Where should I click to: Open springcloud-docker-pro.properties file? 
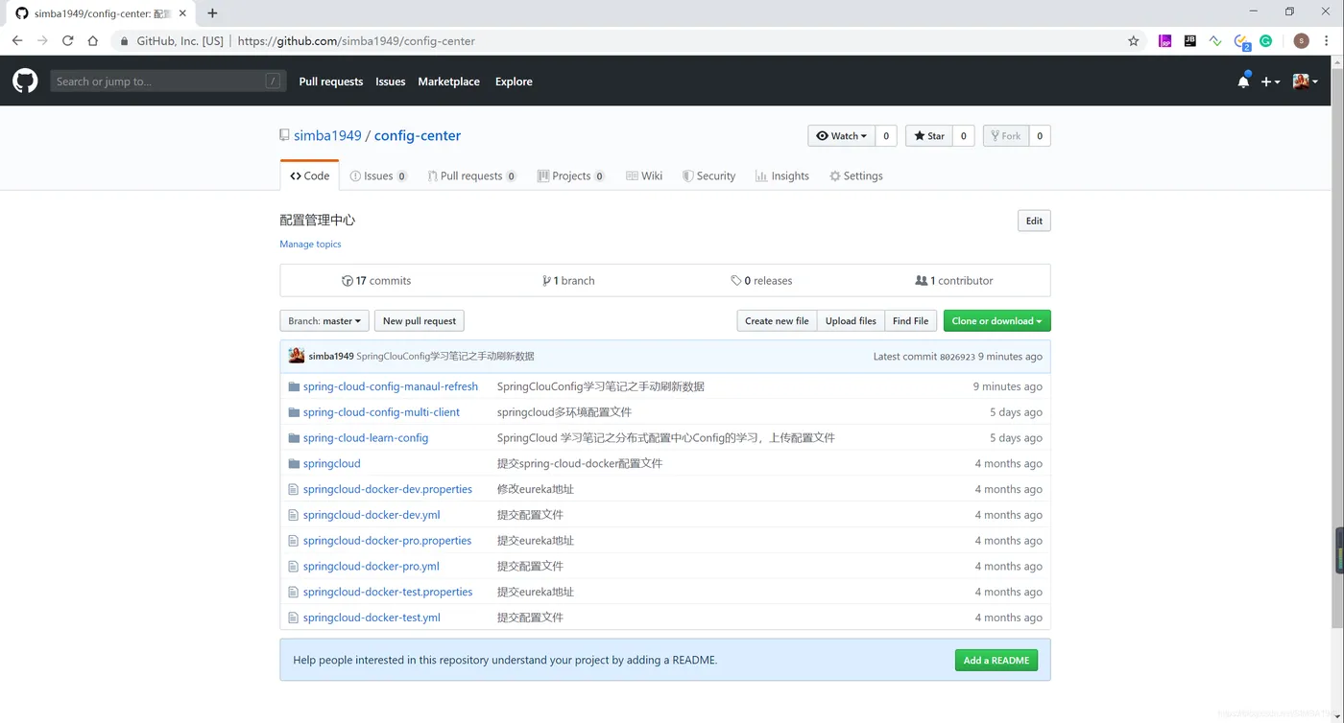[x=387, y=541]
